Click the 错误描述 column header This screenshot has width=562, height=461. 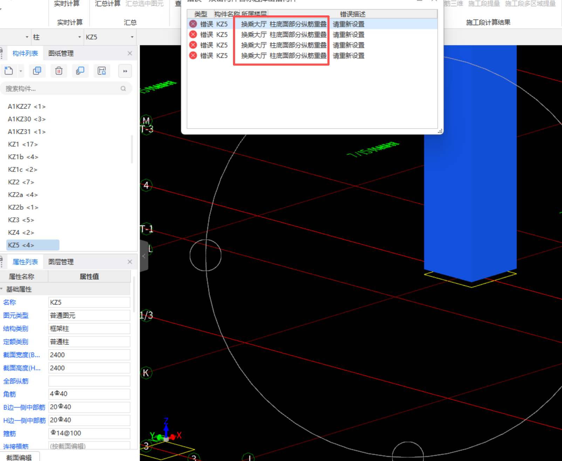352,14
